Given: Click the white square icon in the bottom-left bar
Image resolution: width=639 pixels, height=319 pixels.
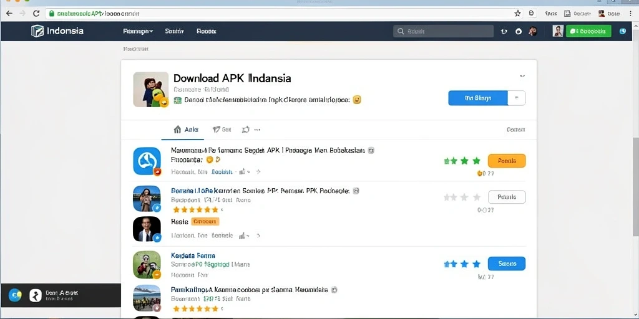Looking at the screenshot, I should (x=36, y=295).
